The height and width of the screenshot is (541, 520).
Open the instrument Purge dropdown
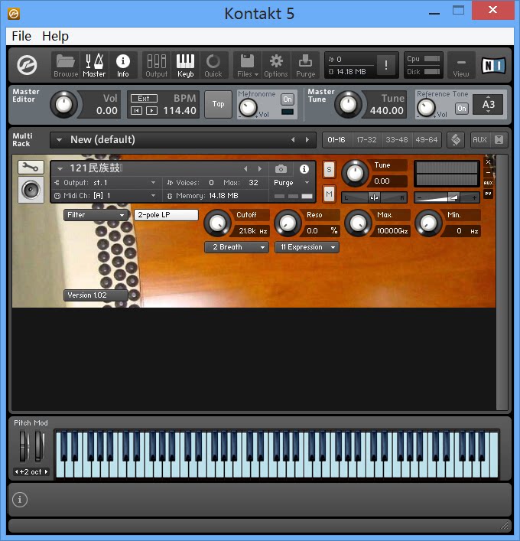pos(291,183)
